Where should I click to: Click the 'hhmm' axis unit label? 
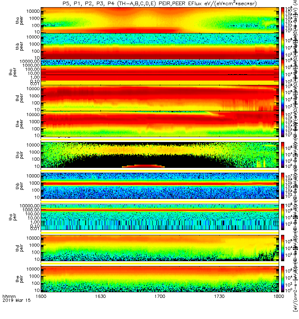click(9, 296)
